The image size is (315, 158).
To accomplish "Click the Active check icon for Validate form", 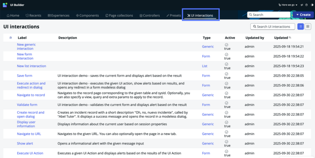I will tap(226, 103).
